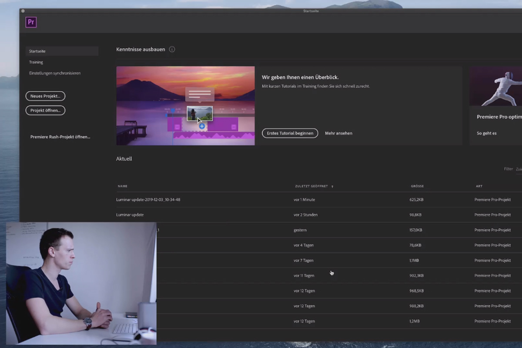This screenshot has width=522, height=348.
Task: Close the Startseite window
Action: click(x=23, y=11)
